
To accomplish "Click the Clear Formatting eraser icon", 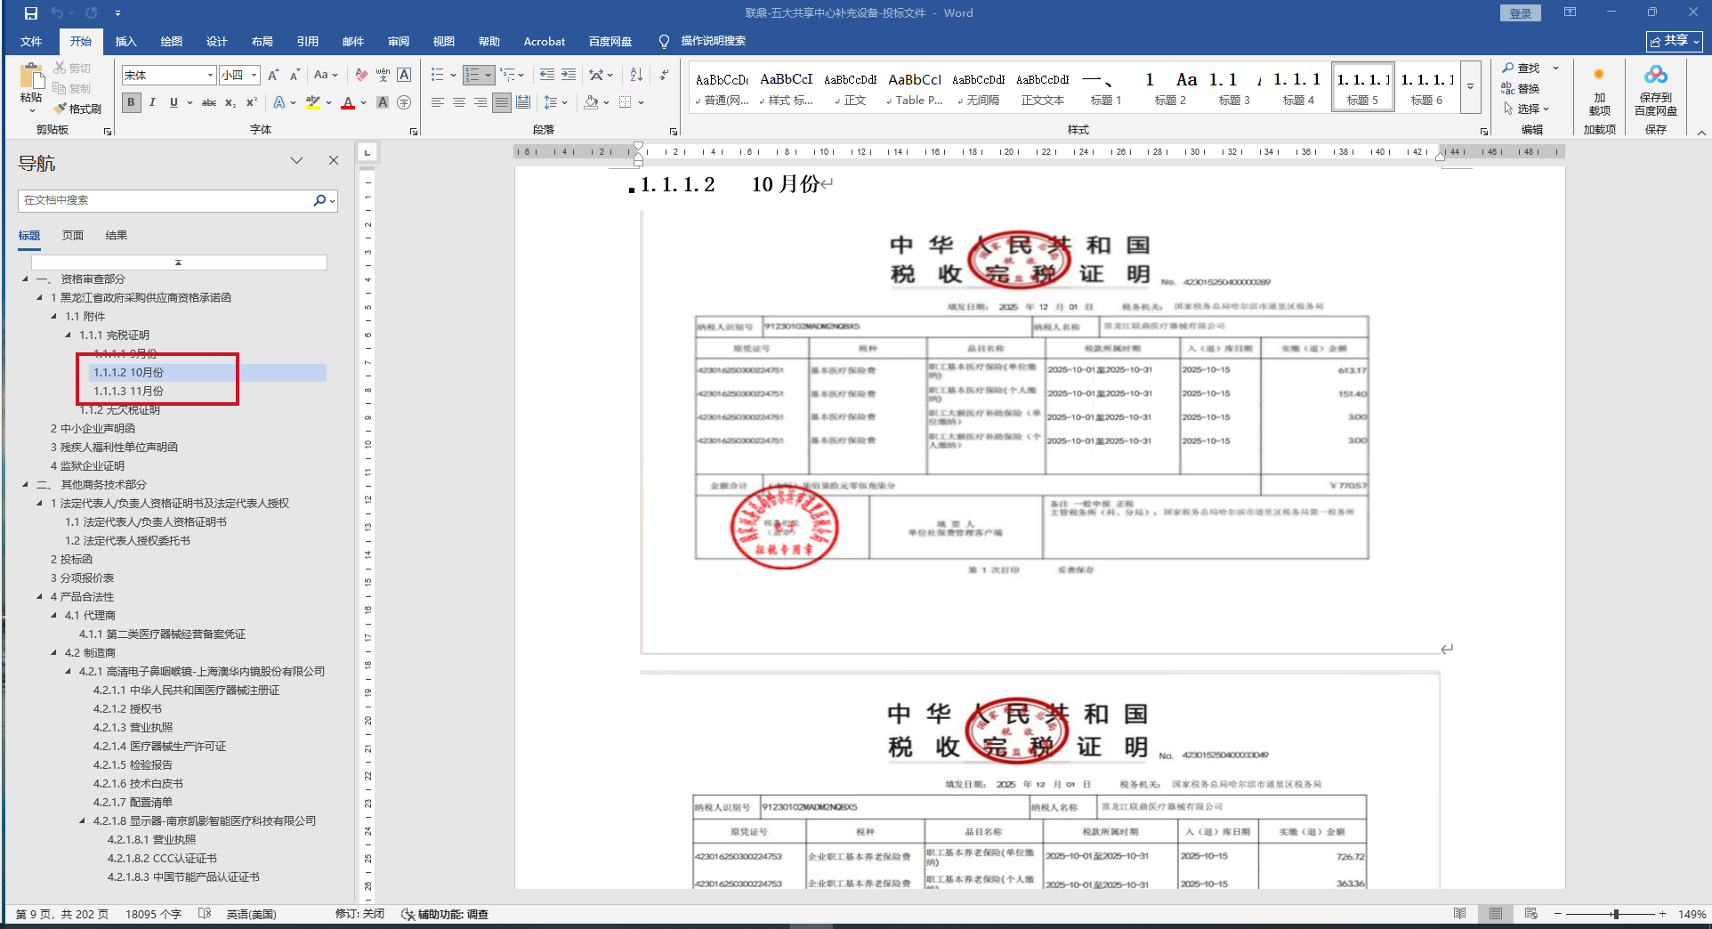I will click(x=361, y=75).
